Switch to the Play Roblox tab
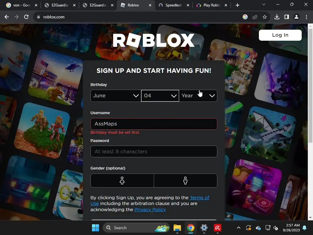 [x=212, y=6]
